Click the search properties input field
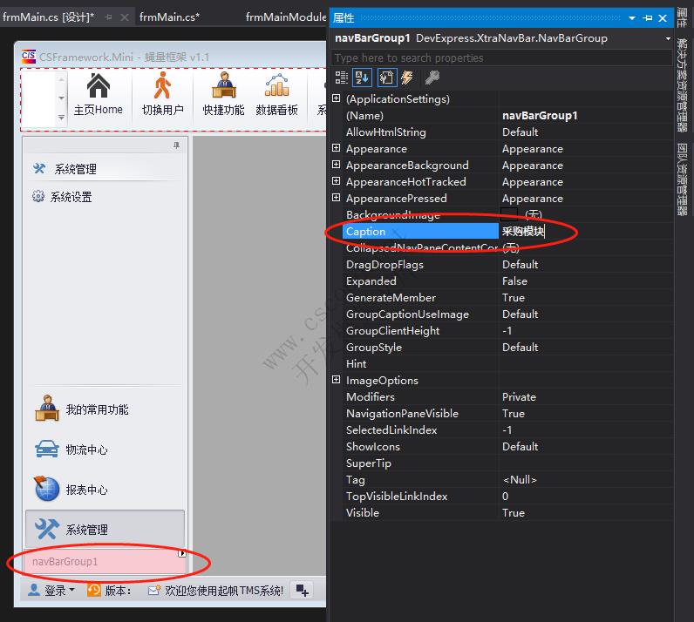The height and width of the screenshot is (622, 694). (x=501, y=58)
